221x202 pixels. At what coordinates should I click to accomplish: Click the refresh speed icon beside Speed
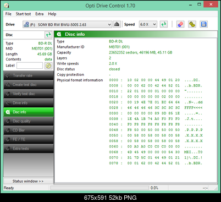pyautogui.click(x=164, y=24)
